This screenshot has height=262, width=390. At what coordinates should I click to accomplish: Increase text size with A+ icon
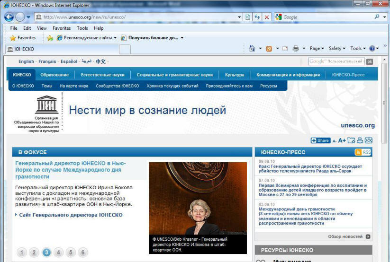tap(342, 140)
